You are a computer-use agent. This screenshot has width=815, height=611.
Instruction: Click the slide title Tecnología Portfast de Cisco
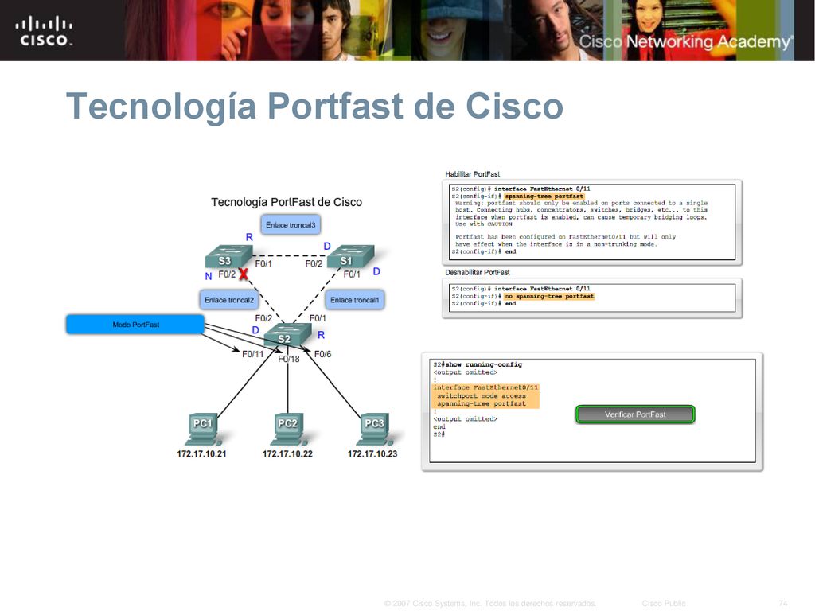click(315, 106)
